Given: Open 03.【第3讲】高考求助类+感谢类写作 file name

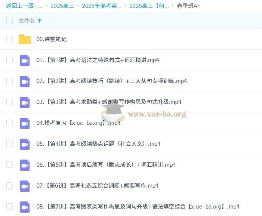Looking at the screenshot, I should [x=109, y=102].
